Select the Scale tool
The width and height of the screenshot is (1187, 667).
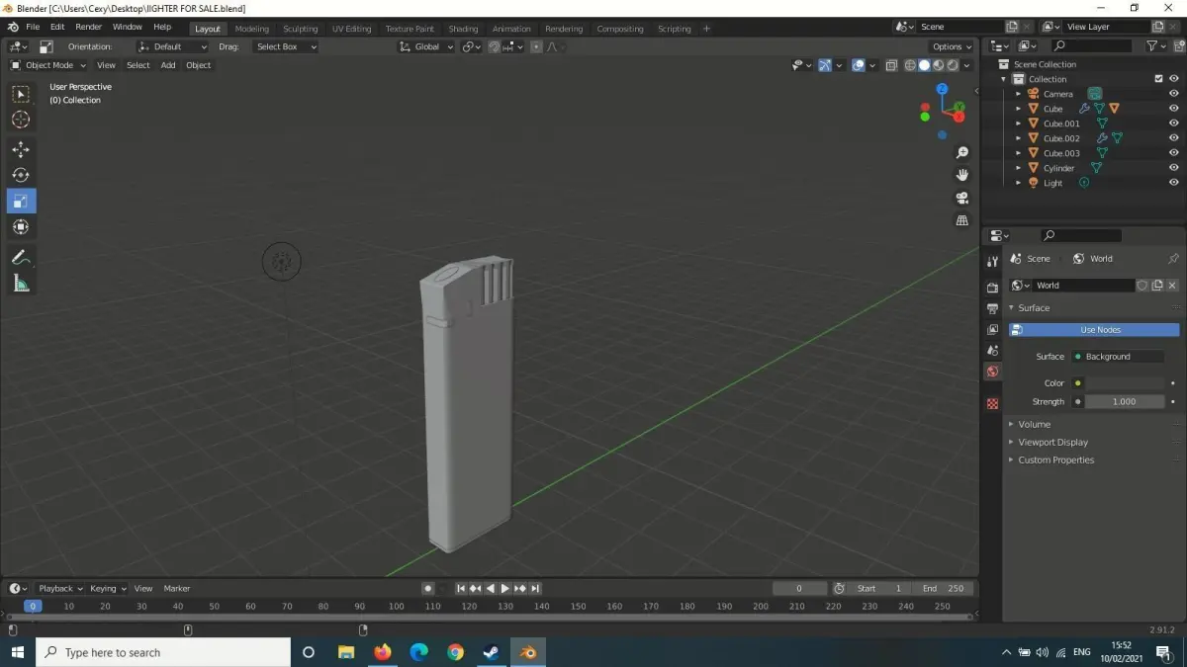click(21, 202)
